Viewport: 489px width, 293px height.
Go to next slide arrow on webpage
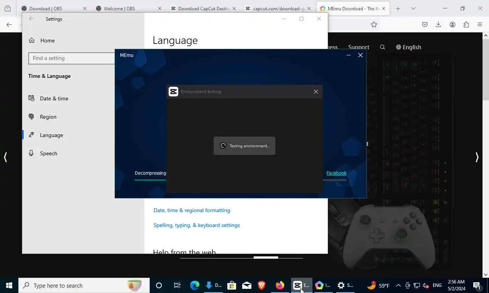point(477,157)
